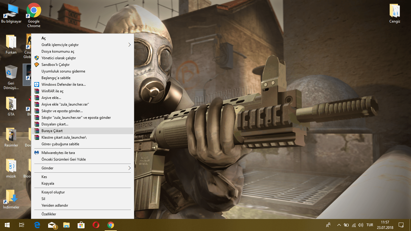Expand the Gönder submenu arrow
The height and width of the screenshot is (231, 411).
[x=130, y=168]
